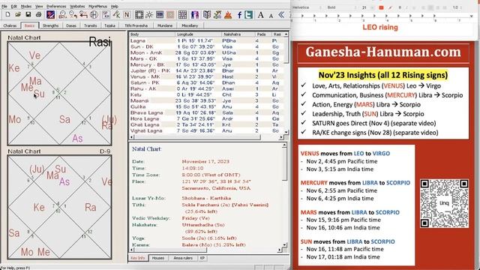This screenshot has width=480, height=270.
Task: Click Natal Chart info panel scroll up arrow
Action: coord(285,145)
